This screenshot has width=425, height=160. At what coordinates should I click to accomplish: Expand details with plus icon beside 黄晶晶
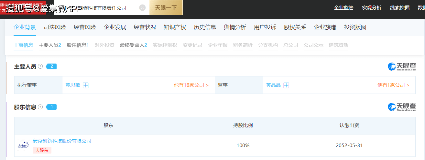286,85
